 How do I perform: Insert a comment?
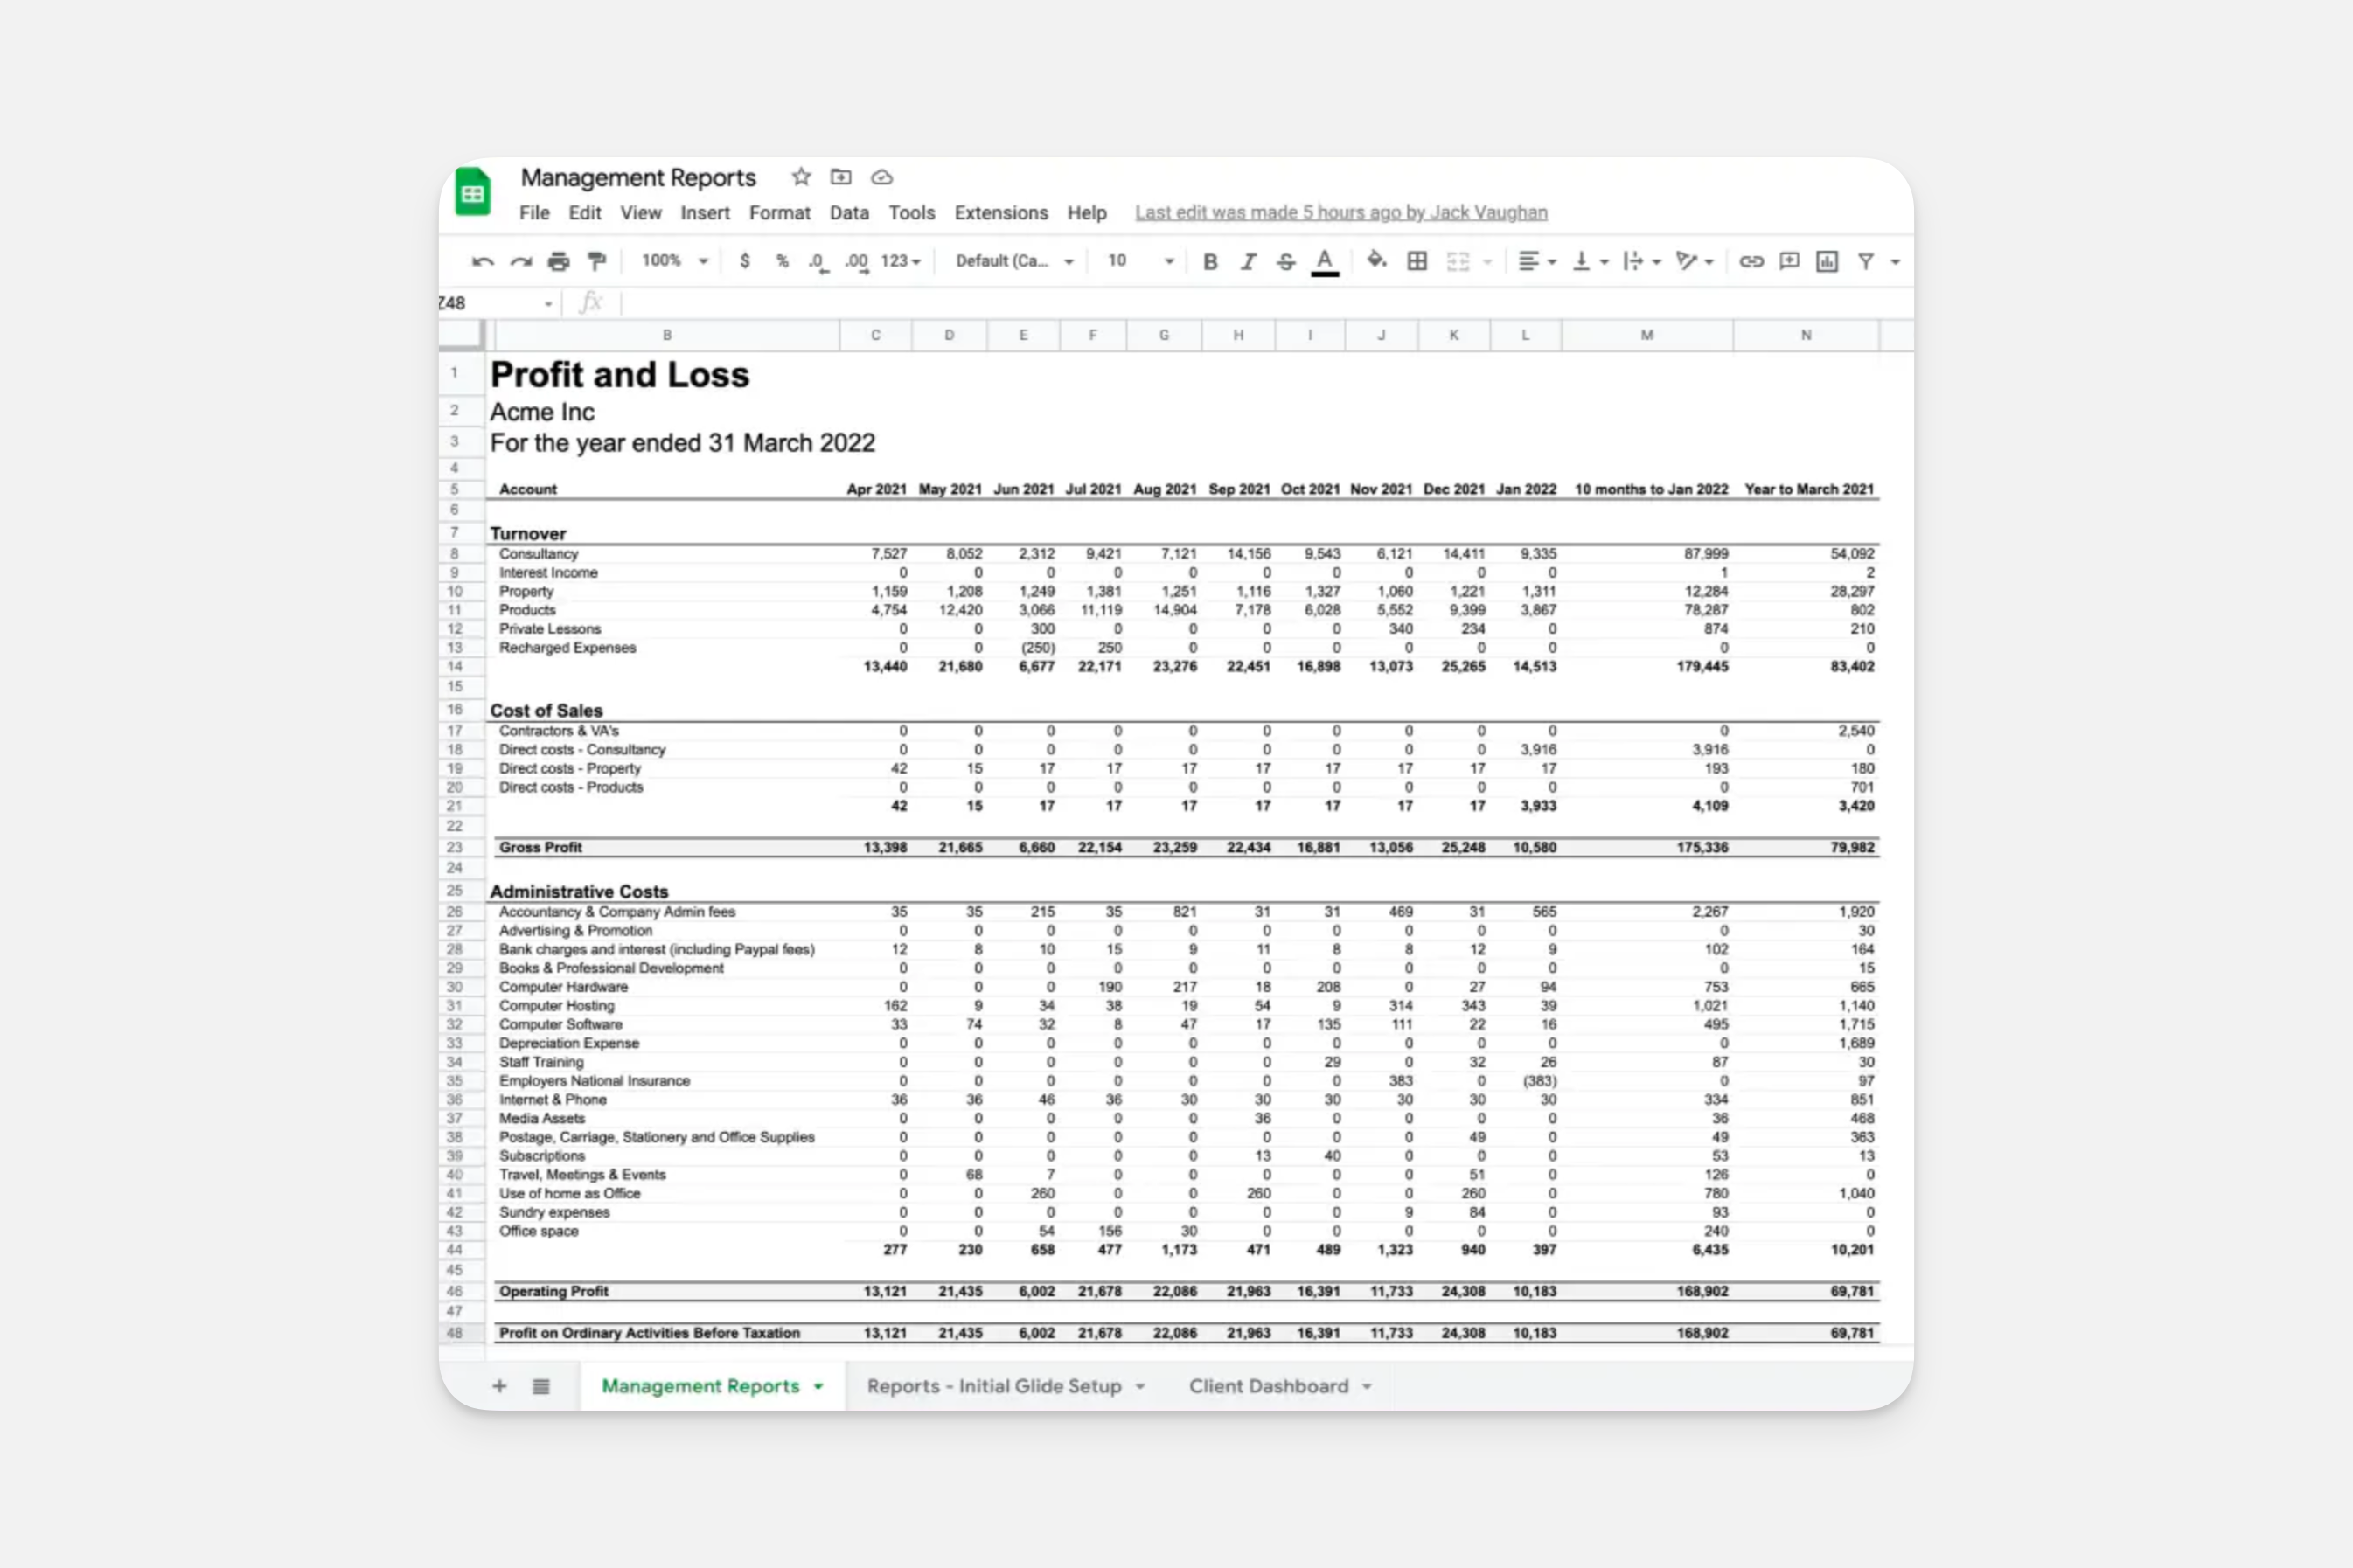tap(1789, 262)
